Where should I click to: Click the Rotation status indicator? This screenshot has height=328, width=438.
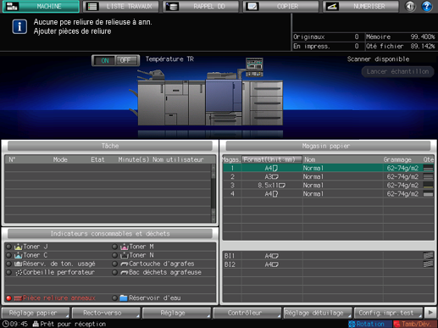coord(370,324)
